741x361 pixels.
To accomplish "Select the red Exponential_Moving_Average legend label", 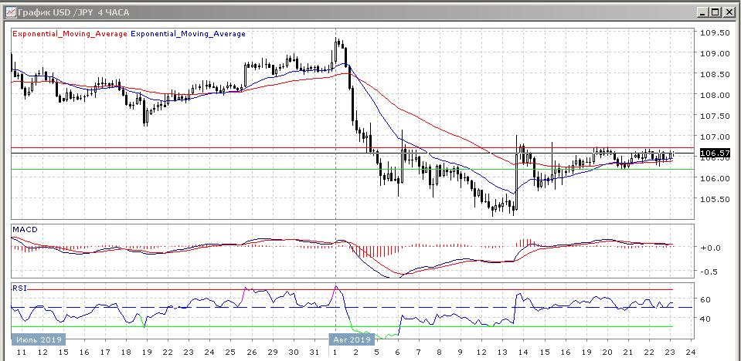I will click(70, 34).
